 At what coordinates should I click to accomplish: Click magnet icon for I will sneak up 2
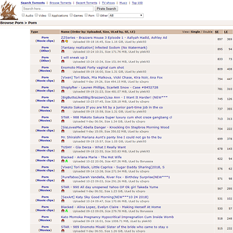coord(63,61)
